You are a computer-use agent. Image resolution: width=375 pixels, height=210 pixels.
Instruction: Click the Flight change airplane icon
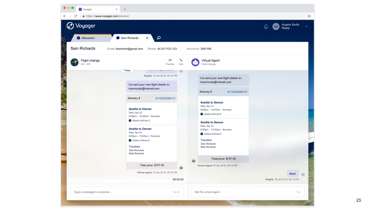(74, 62)
